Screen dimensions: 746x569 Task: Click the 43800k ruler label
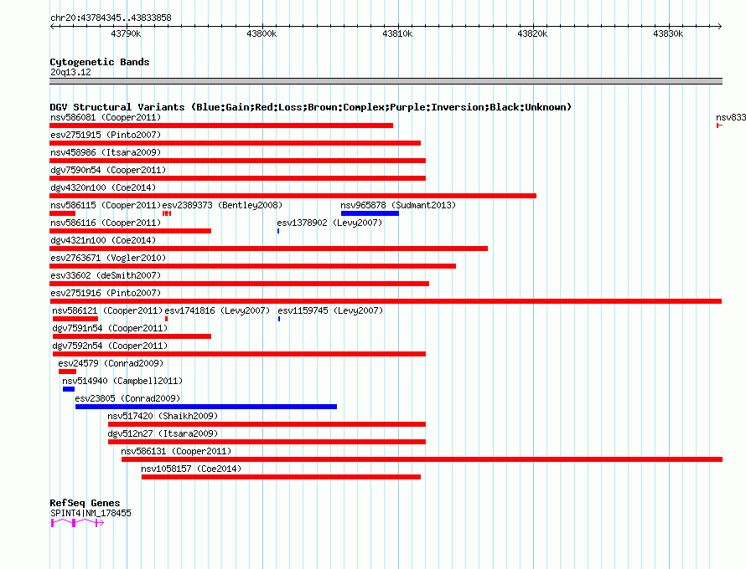coord(262,33)
